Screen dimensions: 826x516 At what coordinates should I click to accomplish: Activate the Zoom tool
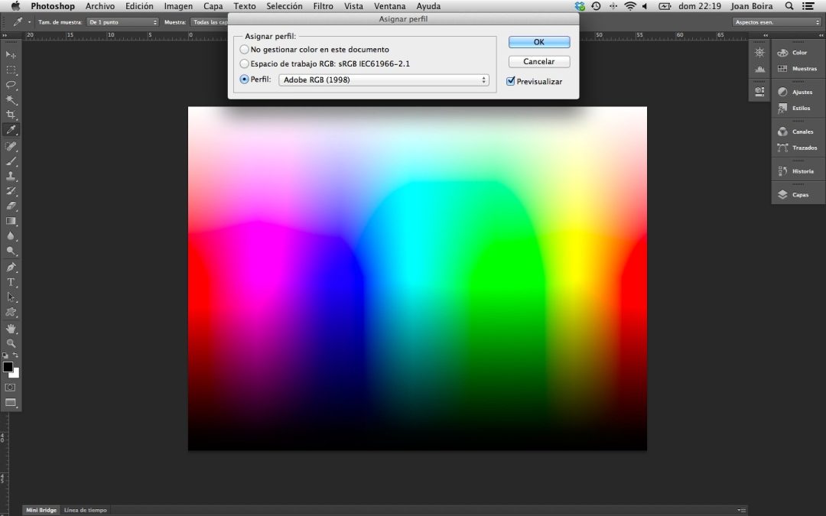[11, 343]
